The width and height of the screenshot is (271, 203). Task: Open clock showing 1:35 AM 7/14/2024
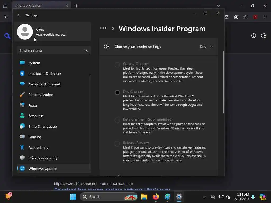[242, 197]
